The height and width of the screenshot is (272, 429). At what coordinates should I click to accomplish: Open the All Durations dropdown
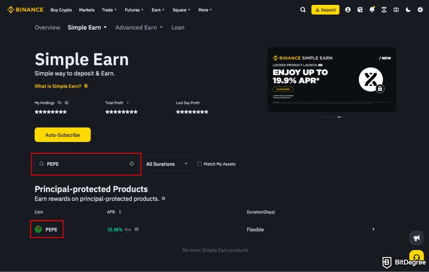click(167, 164)
